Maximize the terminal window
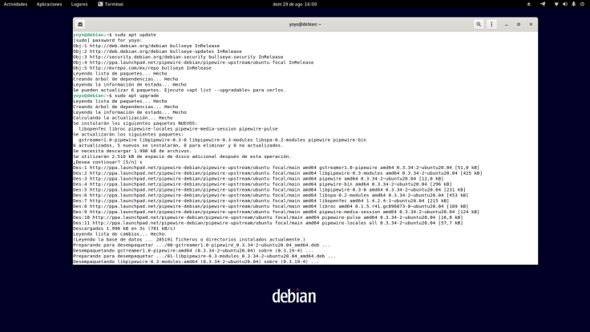 point(519,24)
